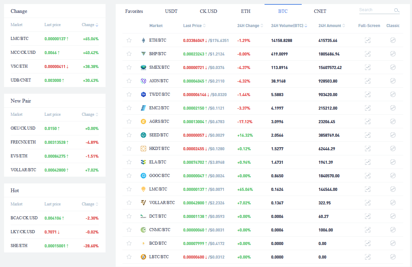Open full-screen chart for ETH/BTC

tap(367, 40)
